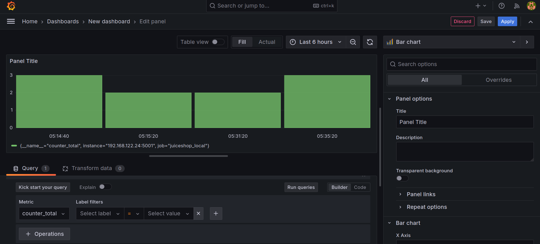
Task: Go to Dashboards breadcrumb
Action: point(63,21)
